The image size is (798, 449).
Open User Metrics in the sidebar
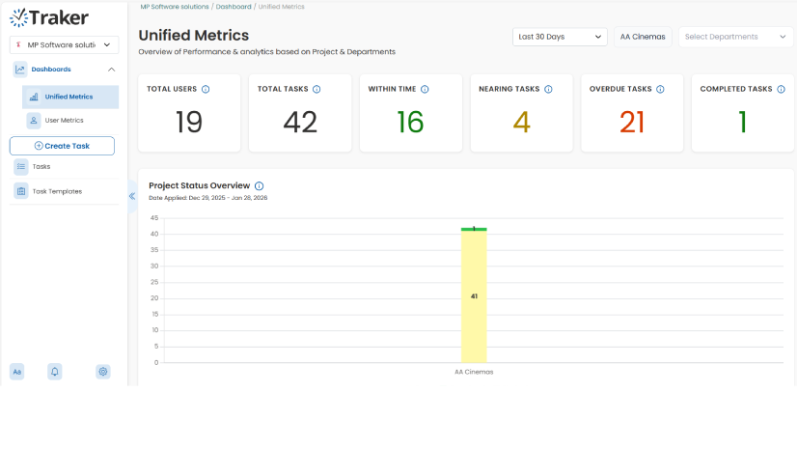click(64, 121)
